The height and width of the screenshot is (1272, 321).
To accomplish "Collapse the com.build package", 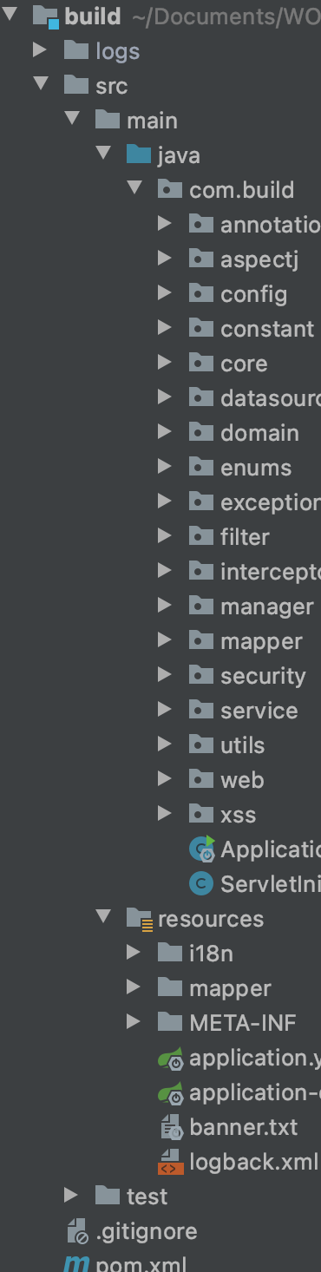I will (x=134, y=188).
